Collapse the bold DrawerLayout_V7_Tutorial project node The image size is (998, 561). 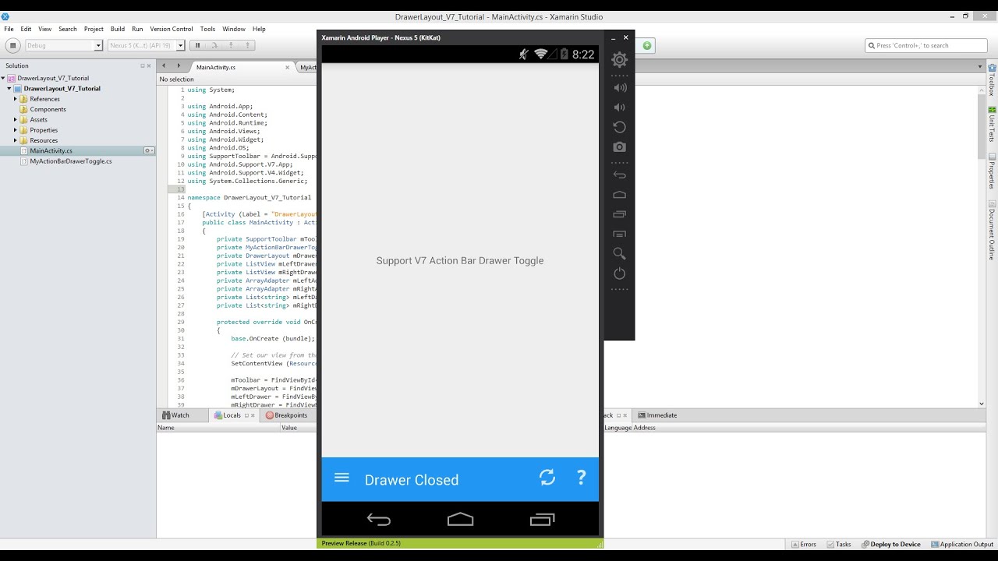pos(9,89)
